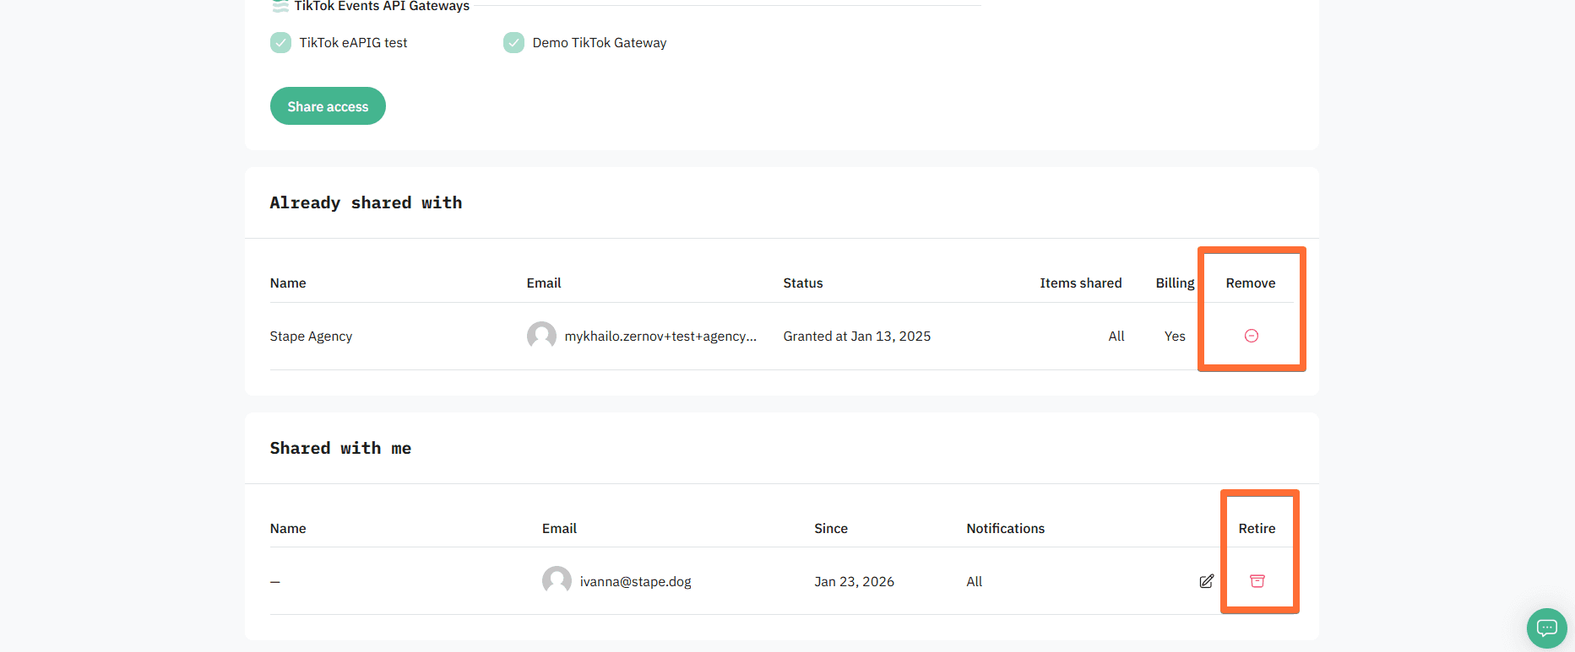Click the avatar next to ivanna@stape.dog
1575x652 pixels.
(x=557, y=581)
